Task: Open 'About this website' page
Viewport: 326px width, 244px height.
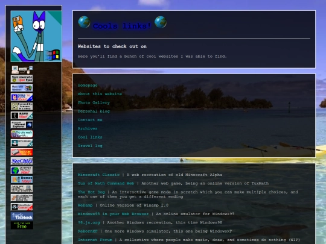Action: point(100,94)
